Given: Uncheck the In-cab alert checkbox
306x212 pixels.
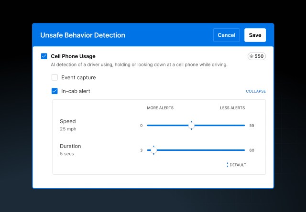Looking at the screenshot, I should point(55,91).
